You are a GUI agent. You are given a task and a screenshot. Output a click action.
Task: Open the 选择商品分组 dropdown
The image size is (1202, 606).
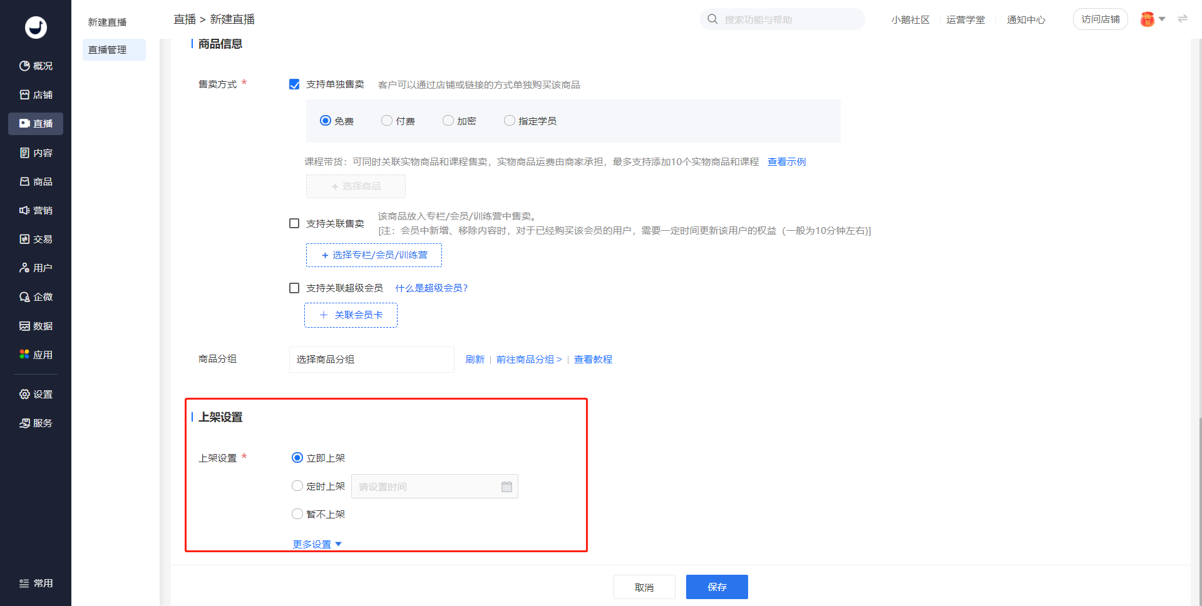(371, 360)
